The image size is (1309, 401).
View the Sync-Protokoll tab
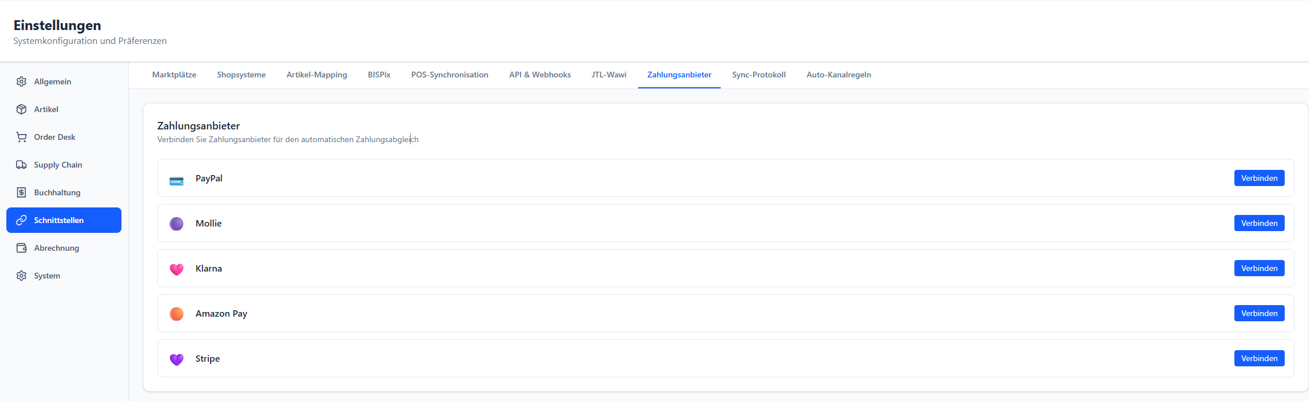(x=759, y=75)
